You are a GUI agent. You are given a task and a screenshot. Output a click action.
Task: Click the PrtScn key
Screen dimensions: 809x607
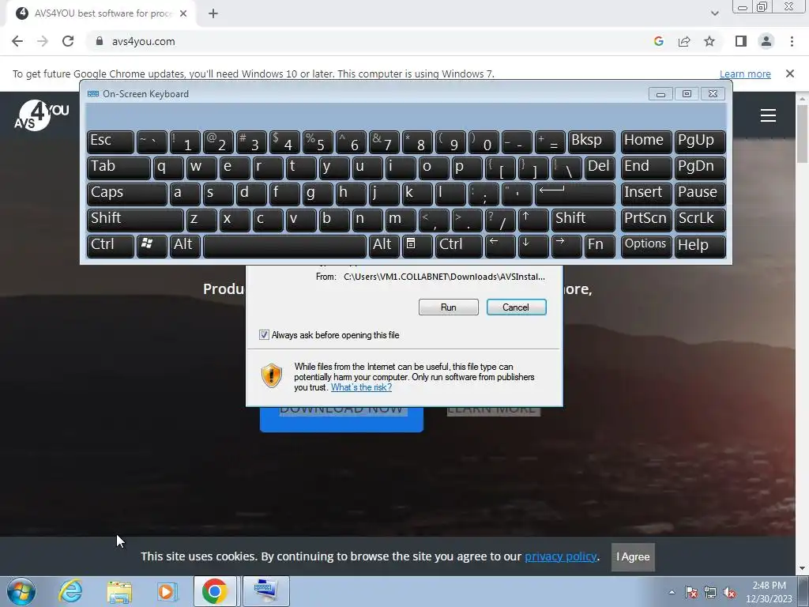click(645, 220)
